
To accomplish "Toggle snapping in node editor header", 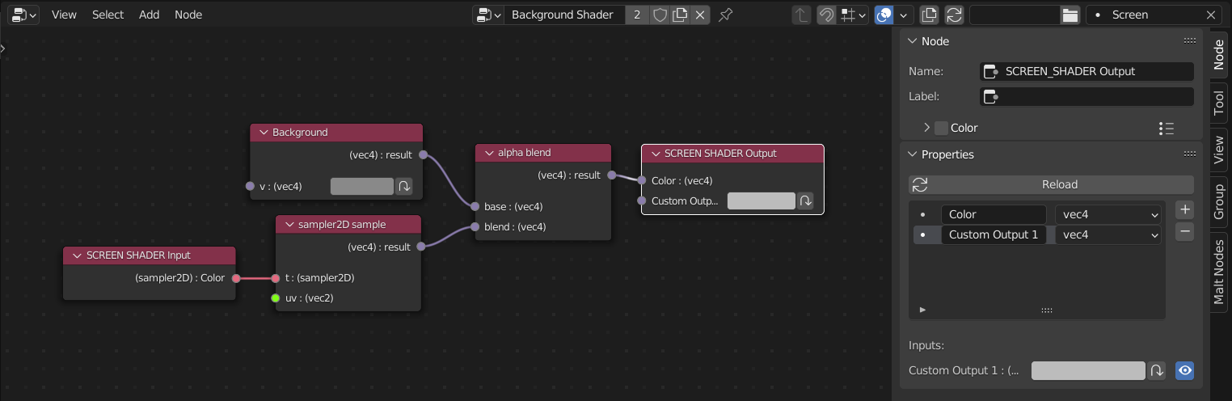I will [x=826, y=15].
